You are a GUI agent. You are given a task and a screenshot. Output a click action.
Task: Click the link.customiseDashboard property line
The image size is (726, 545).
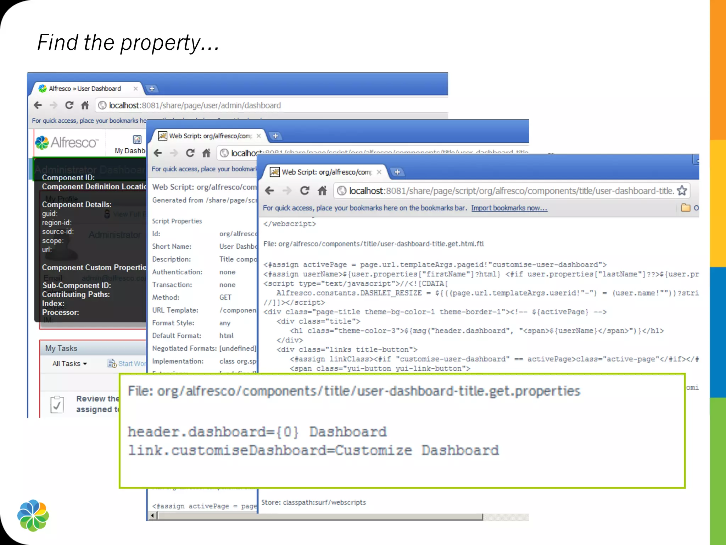pyautogui.click(x=313, y=450)
